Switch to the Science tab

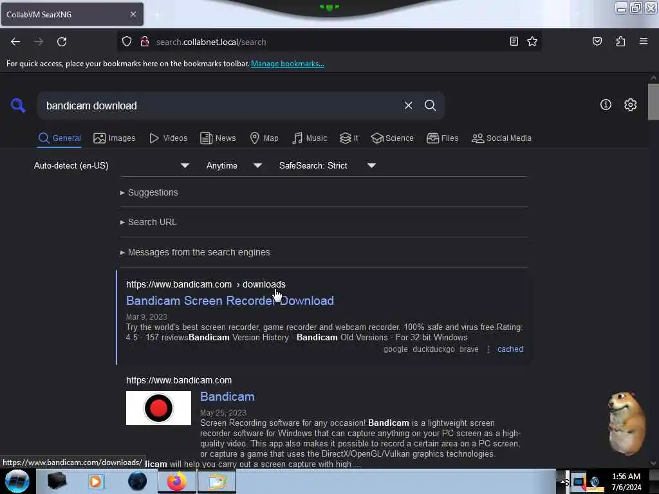pos(392,138)
